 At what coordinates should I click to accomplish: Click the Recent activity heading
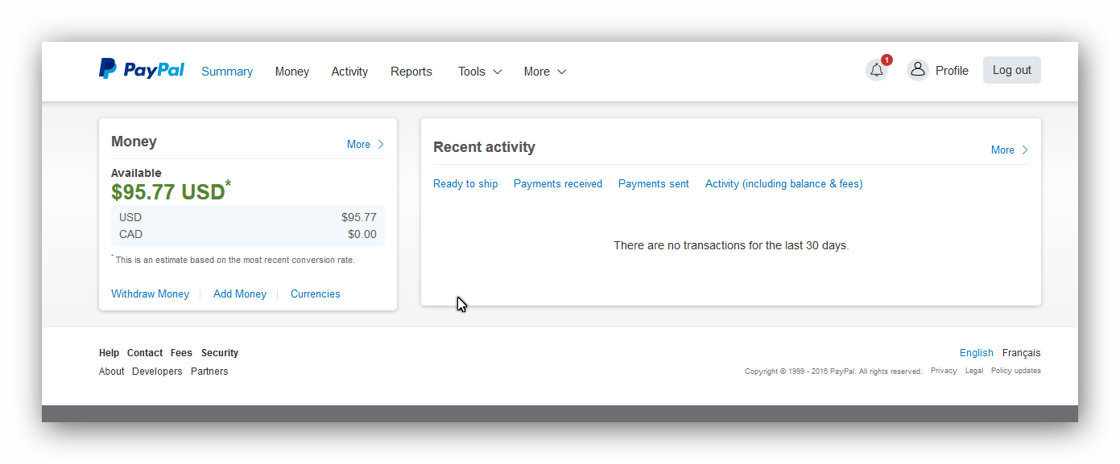(484, 147)
